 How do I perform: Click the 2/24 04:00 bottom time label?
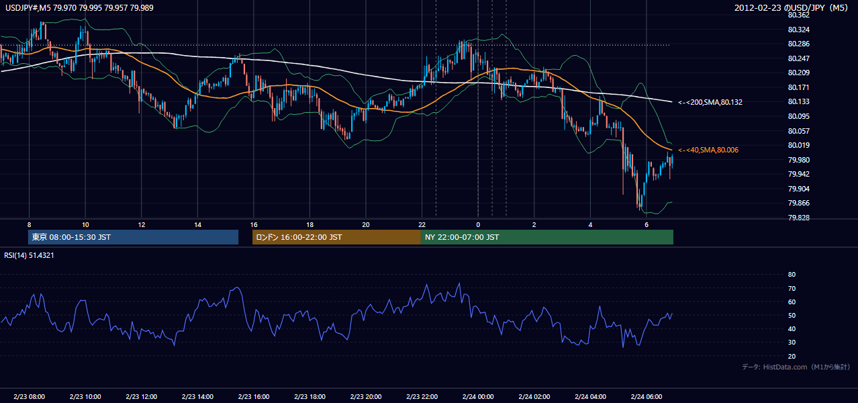coord(590,397)
